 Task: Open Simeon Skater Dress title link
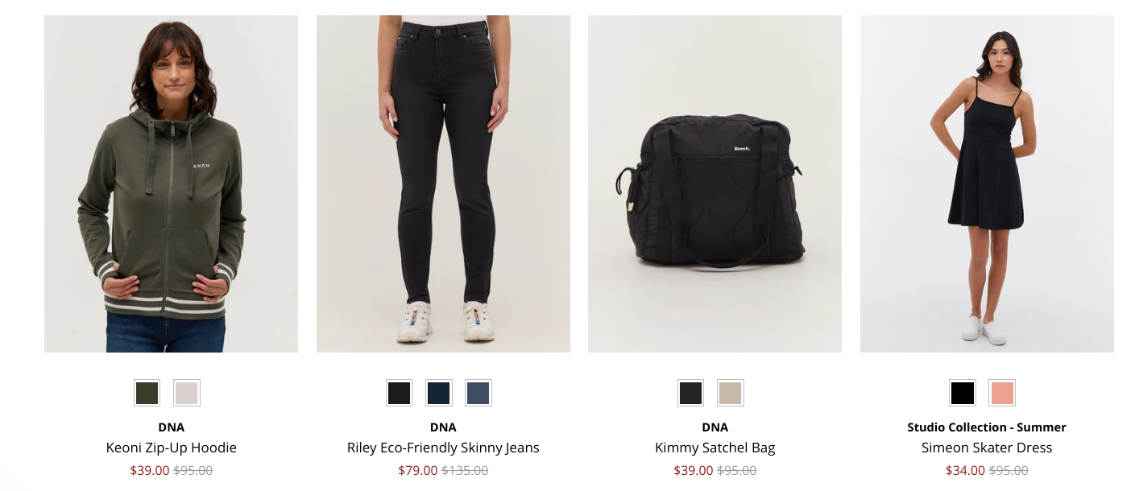[x=987, y=448]
